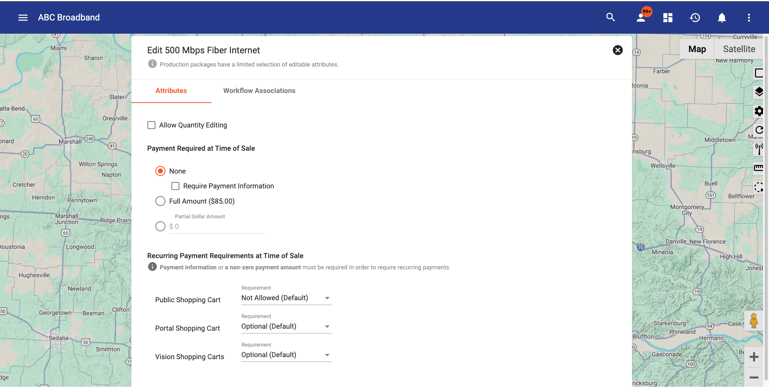Select the tower antenna map tool
Viewport: 769px width, 388px height.
point(759,149)
